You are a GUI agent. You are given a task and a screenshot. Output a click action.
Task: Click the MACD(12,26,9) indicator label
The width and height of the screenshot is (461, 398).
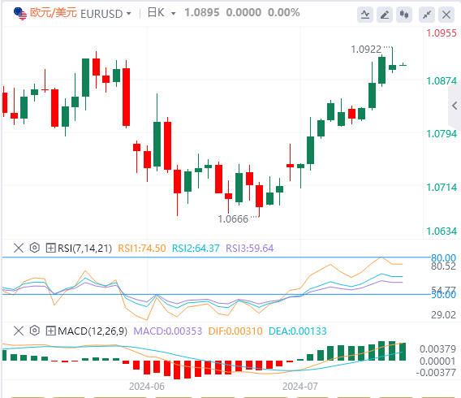tap(93, 331)
